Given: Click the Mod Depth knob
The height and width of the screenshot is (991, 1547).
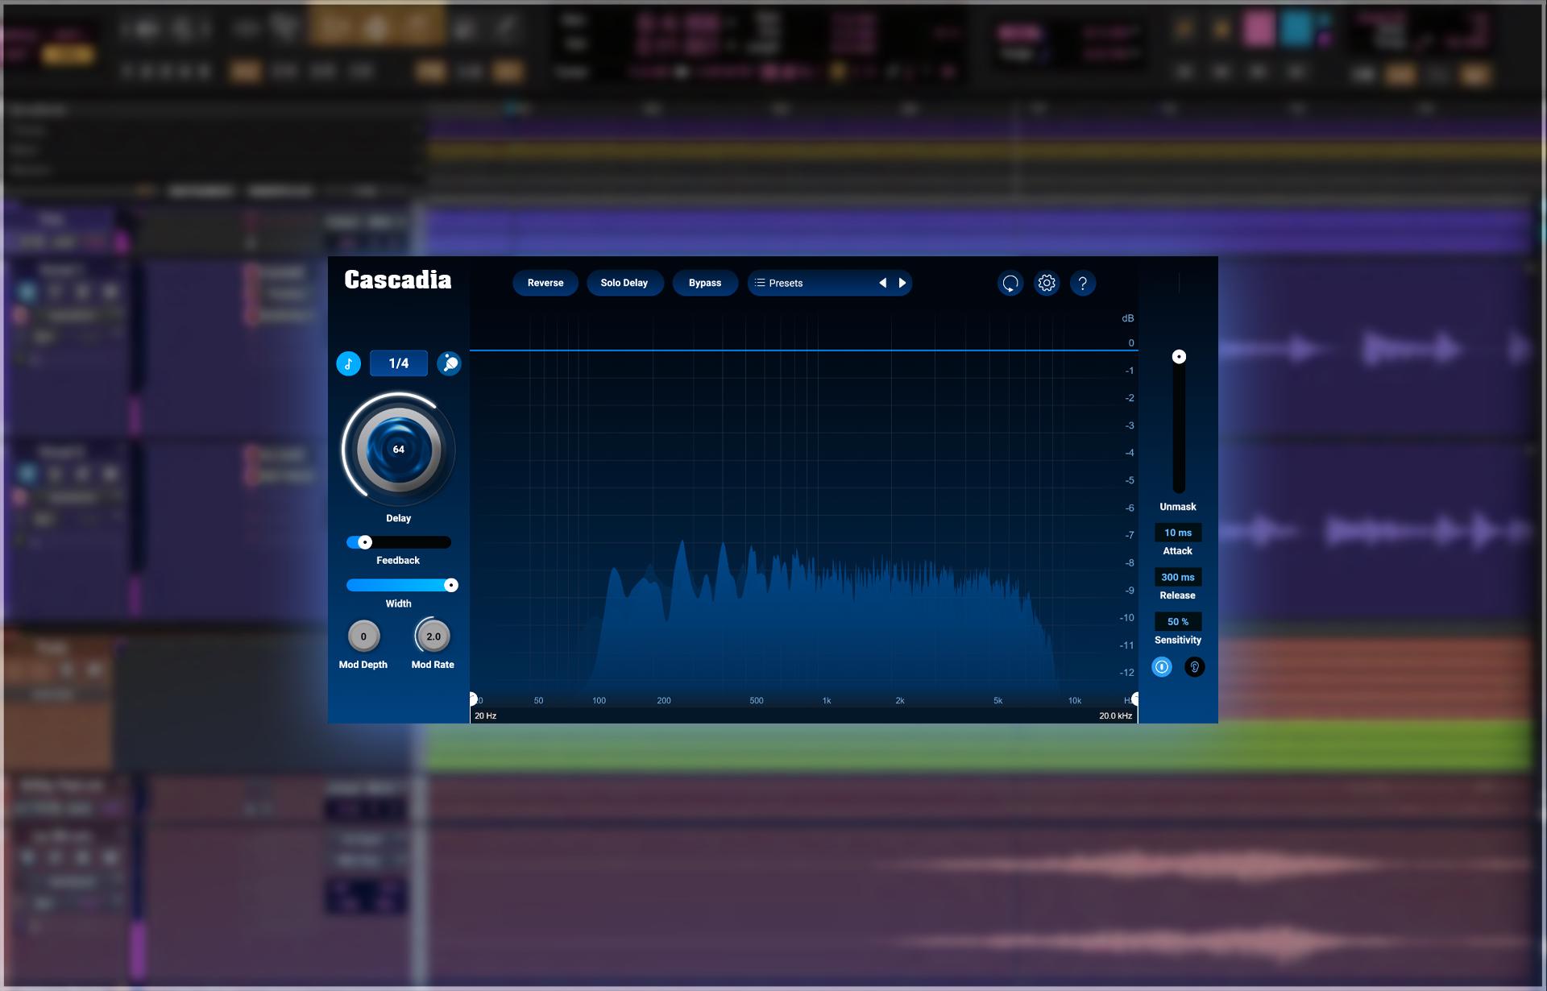Looking at the screenshot, I should point(363,636).
